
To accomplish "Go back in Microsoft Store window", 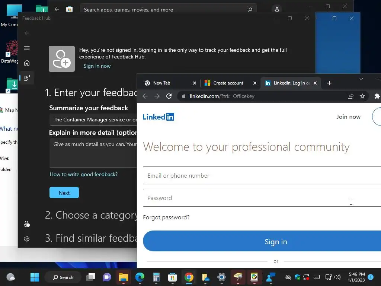I will point(57,9).
